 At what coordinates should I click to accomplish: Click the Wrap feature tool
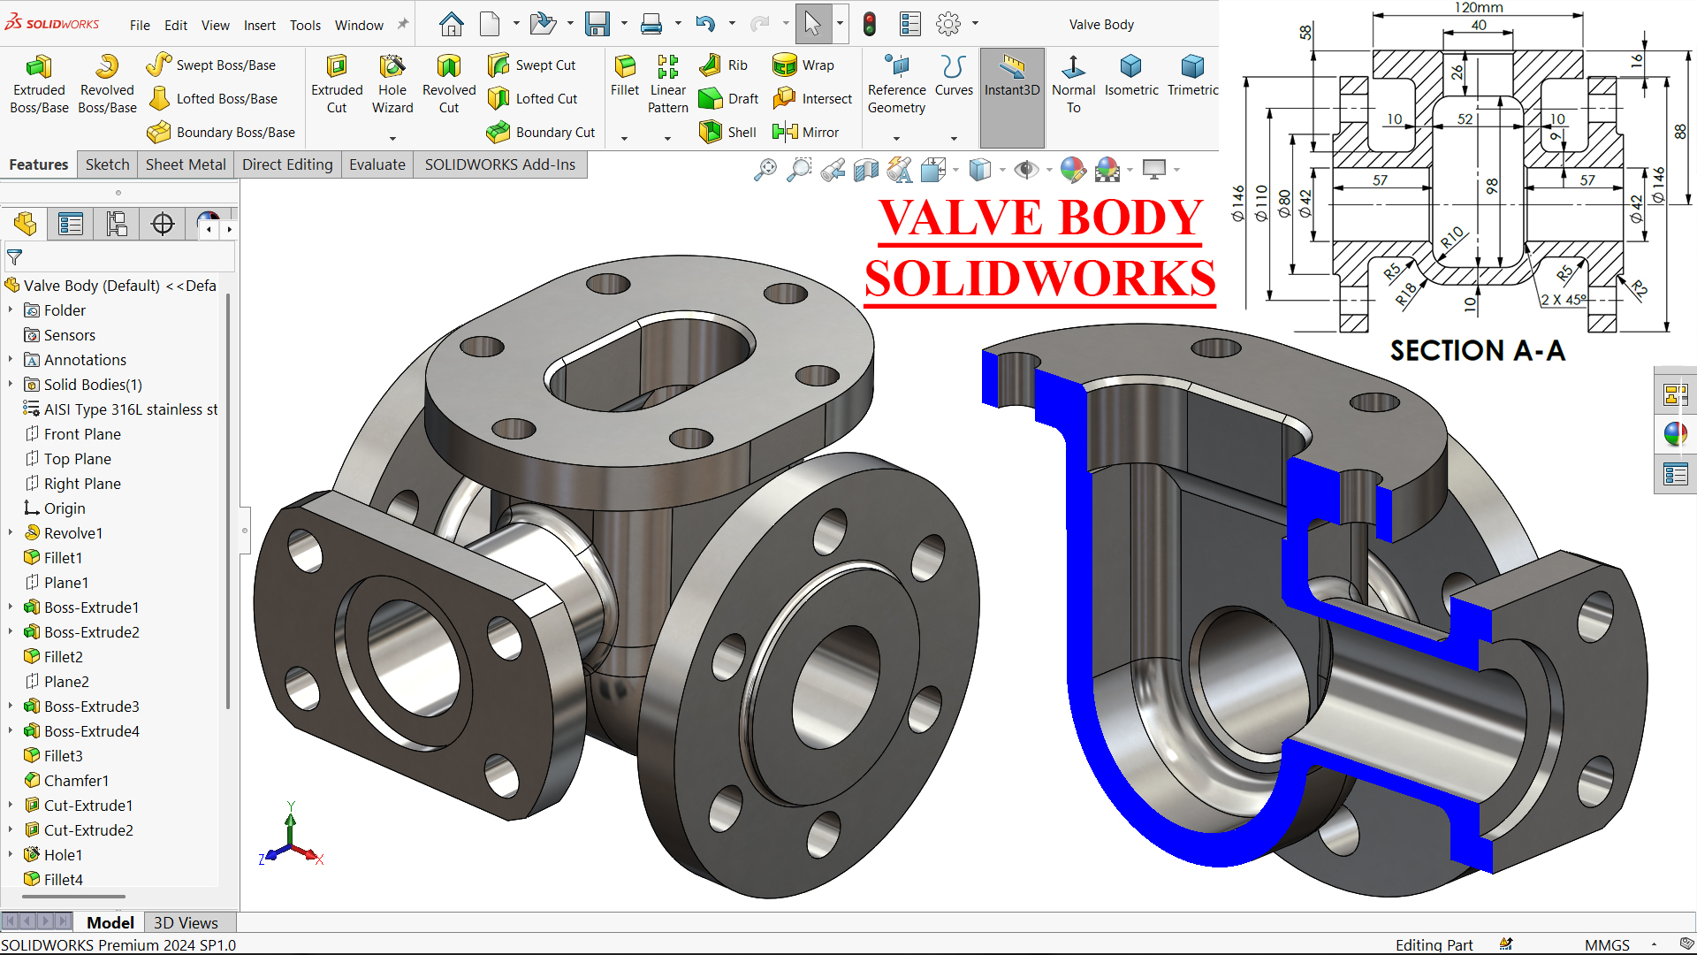click(x=803, y=65)
